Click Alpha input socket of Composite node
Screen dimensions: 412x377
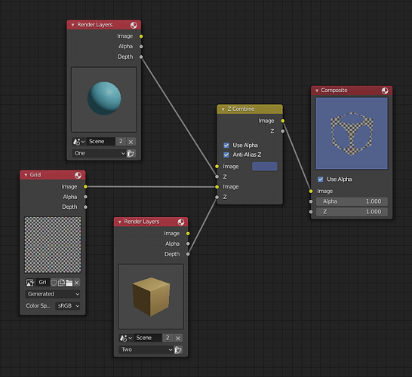point(311,201)
